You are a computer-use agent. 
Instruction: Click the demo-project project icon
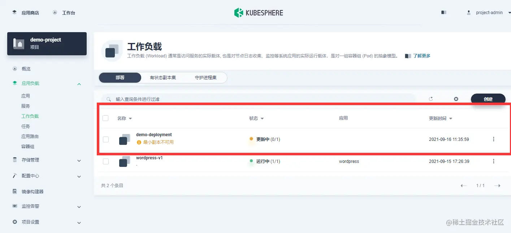[x=19, y=43]
